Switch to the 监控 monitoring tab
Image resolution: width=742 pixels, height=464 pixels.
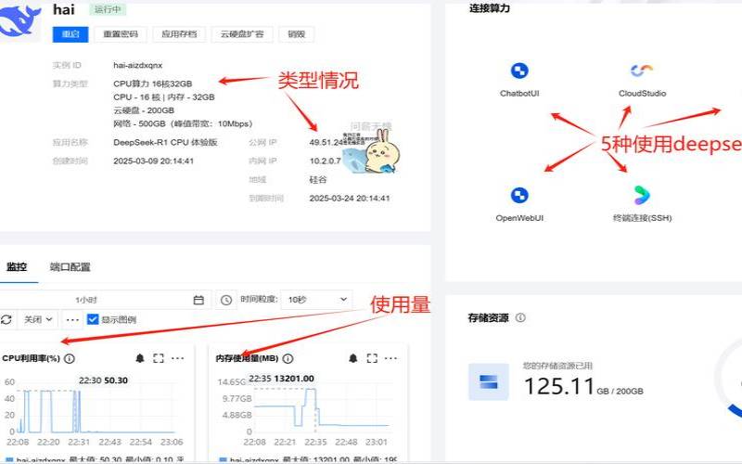click(x=17, y=267)
